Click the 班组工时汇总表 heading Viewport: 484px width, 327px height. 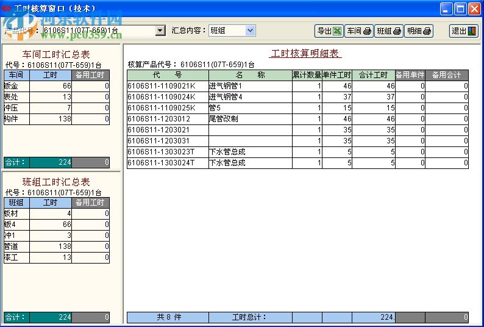click(56, 182)
